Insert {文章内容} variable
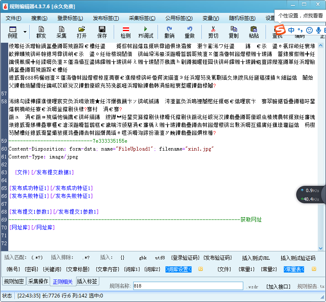Screen dimensions: 326x302 click(x=108, y=269)
